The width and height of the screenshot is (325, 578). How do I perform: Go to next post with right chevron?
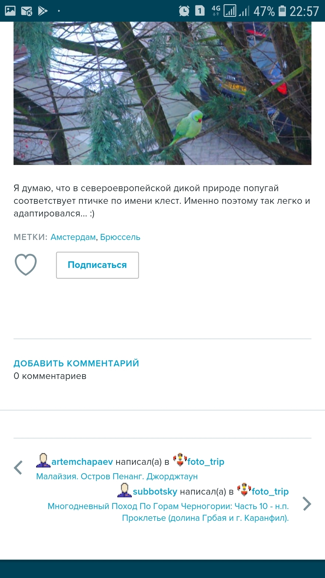pos(307,504)
